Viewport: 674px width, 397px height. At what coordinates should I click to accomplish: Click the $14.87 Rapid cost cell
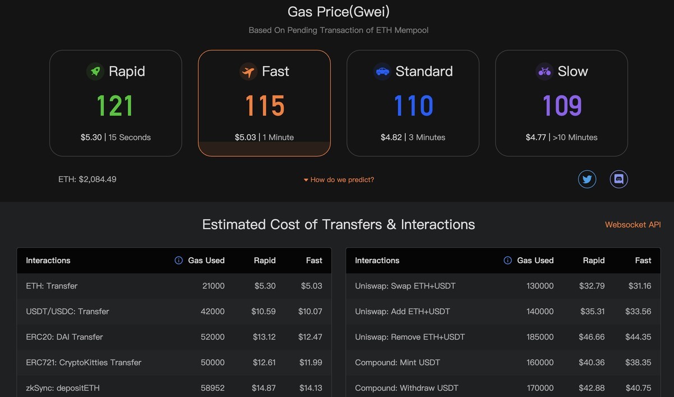pyautogui.click(x=264, y=388)
